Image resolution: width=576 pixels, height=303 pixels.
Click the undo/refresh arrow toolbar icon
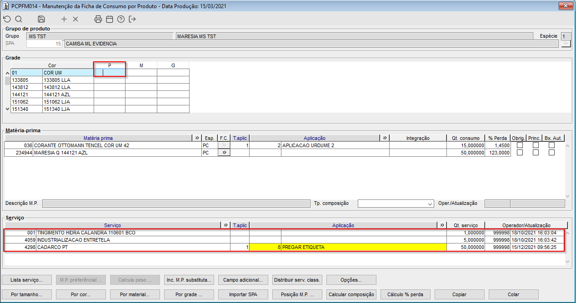tap(6, 19)
